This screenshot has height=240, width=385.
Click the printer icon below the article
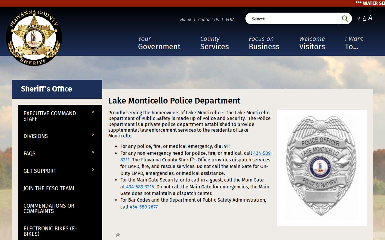(118, 235)
